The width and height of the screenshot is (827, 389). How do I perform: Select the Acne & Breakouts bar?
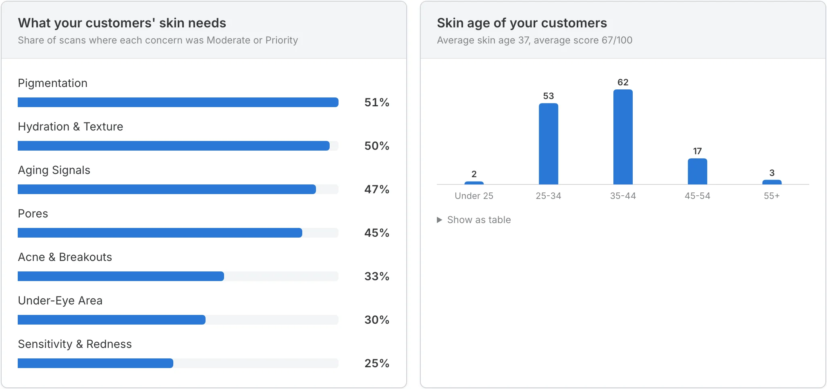point(178,276)
